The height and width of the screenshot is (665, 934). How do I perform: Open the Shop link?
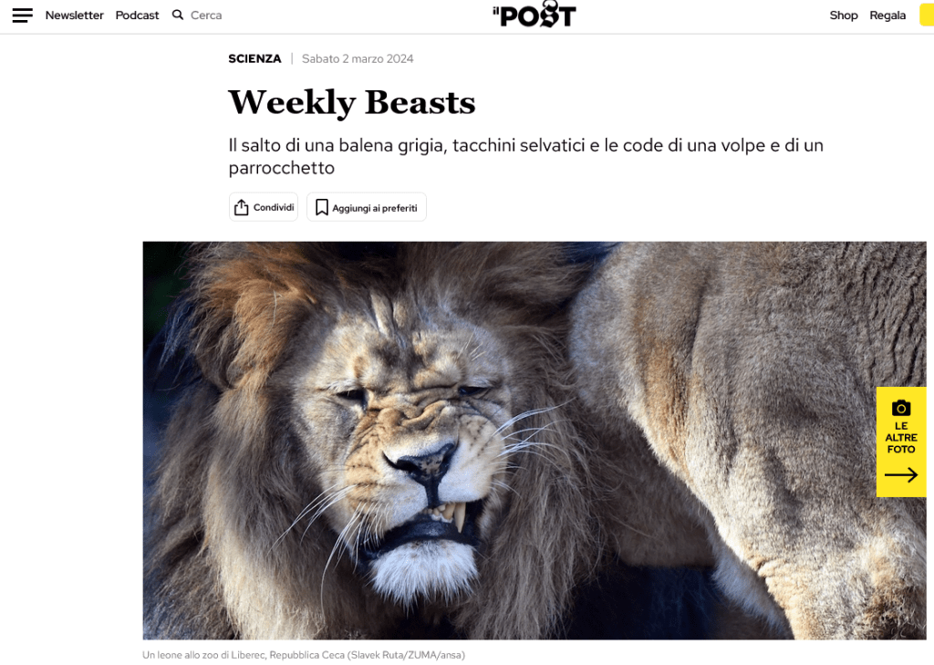844,16
